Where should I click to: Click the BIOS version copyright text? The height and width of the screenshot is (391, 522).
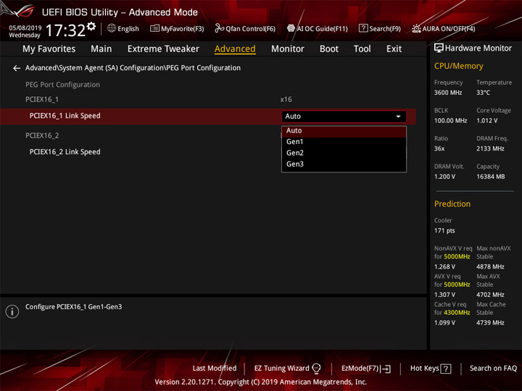(x=261, y=382)
